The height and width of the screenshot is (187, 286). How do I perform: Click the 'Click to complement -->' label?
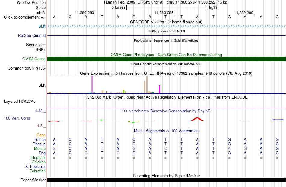click(x=25, y=17)
